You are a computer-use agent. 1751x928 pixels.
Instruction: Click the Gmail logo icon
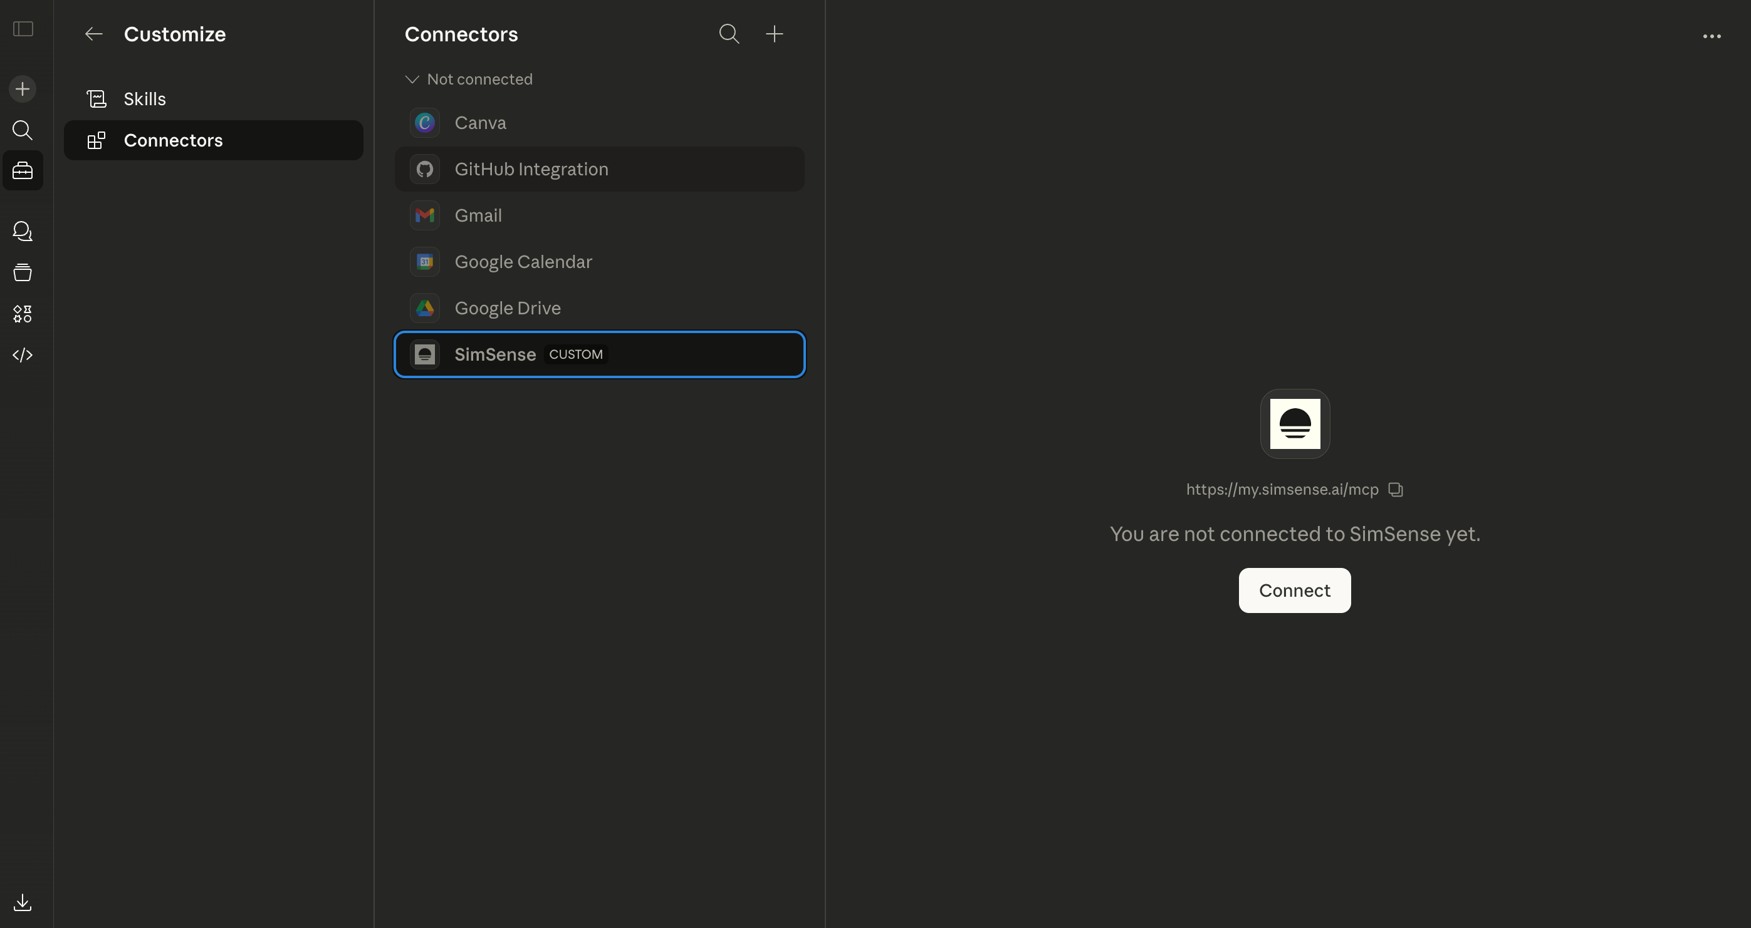425,215
